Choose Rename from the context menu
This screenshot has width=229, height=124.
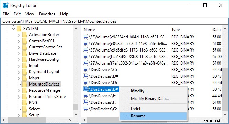(x=153, y=116)
